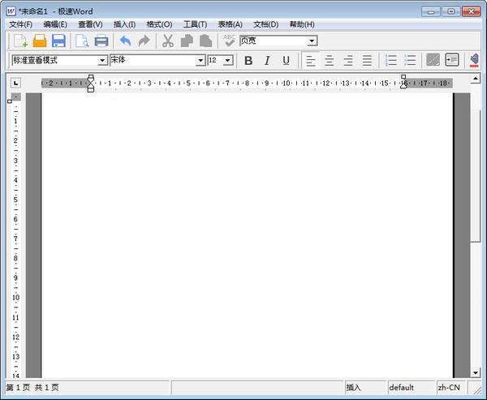Click the Print icon
The image size is (487, 400).
click(x=101, y=41)
